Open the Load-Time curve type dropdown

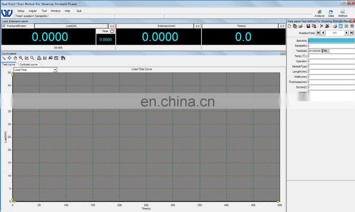[x=55, y=70]
